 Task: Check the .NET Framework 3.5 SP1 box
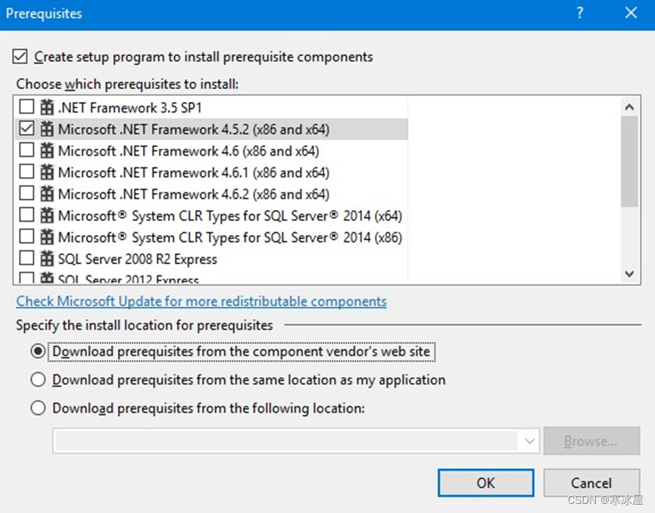coord(27,107)
